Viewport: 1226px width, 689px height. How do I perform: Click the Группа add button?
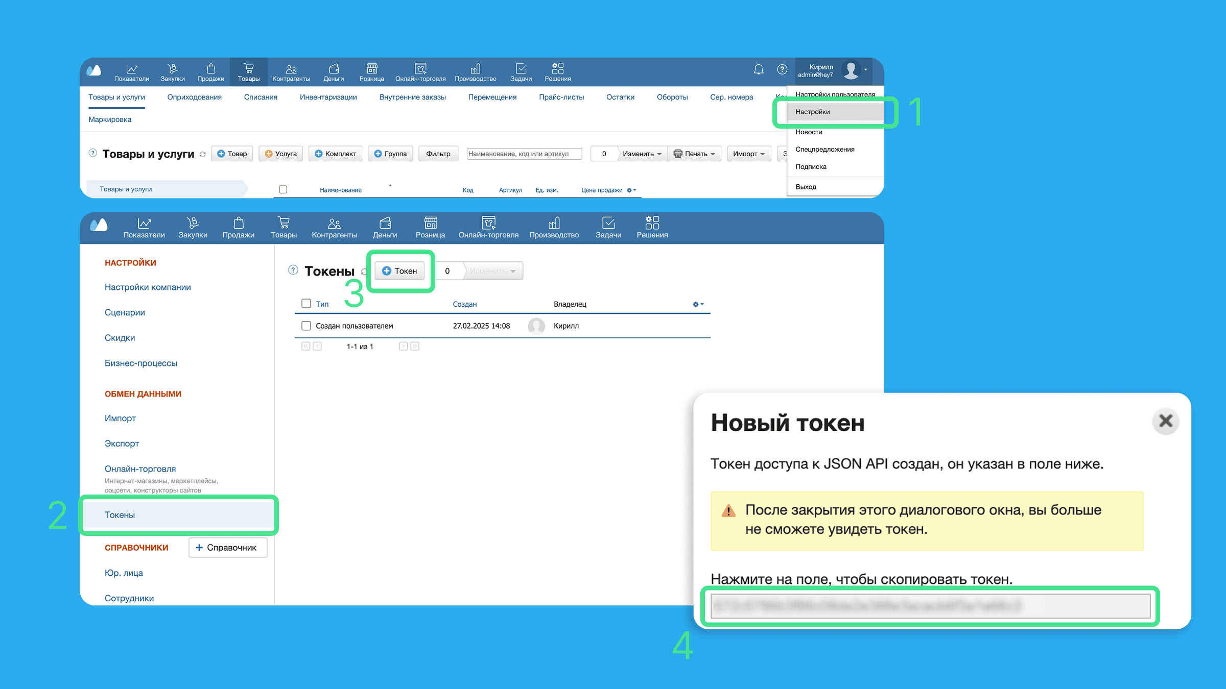pyautogui.click(x=390, y=154)
